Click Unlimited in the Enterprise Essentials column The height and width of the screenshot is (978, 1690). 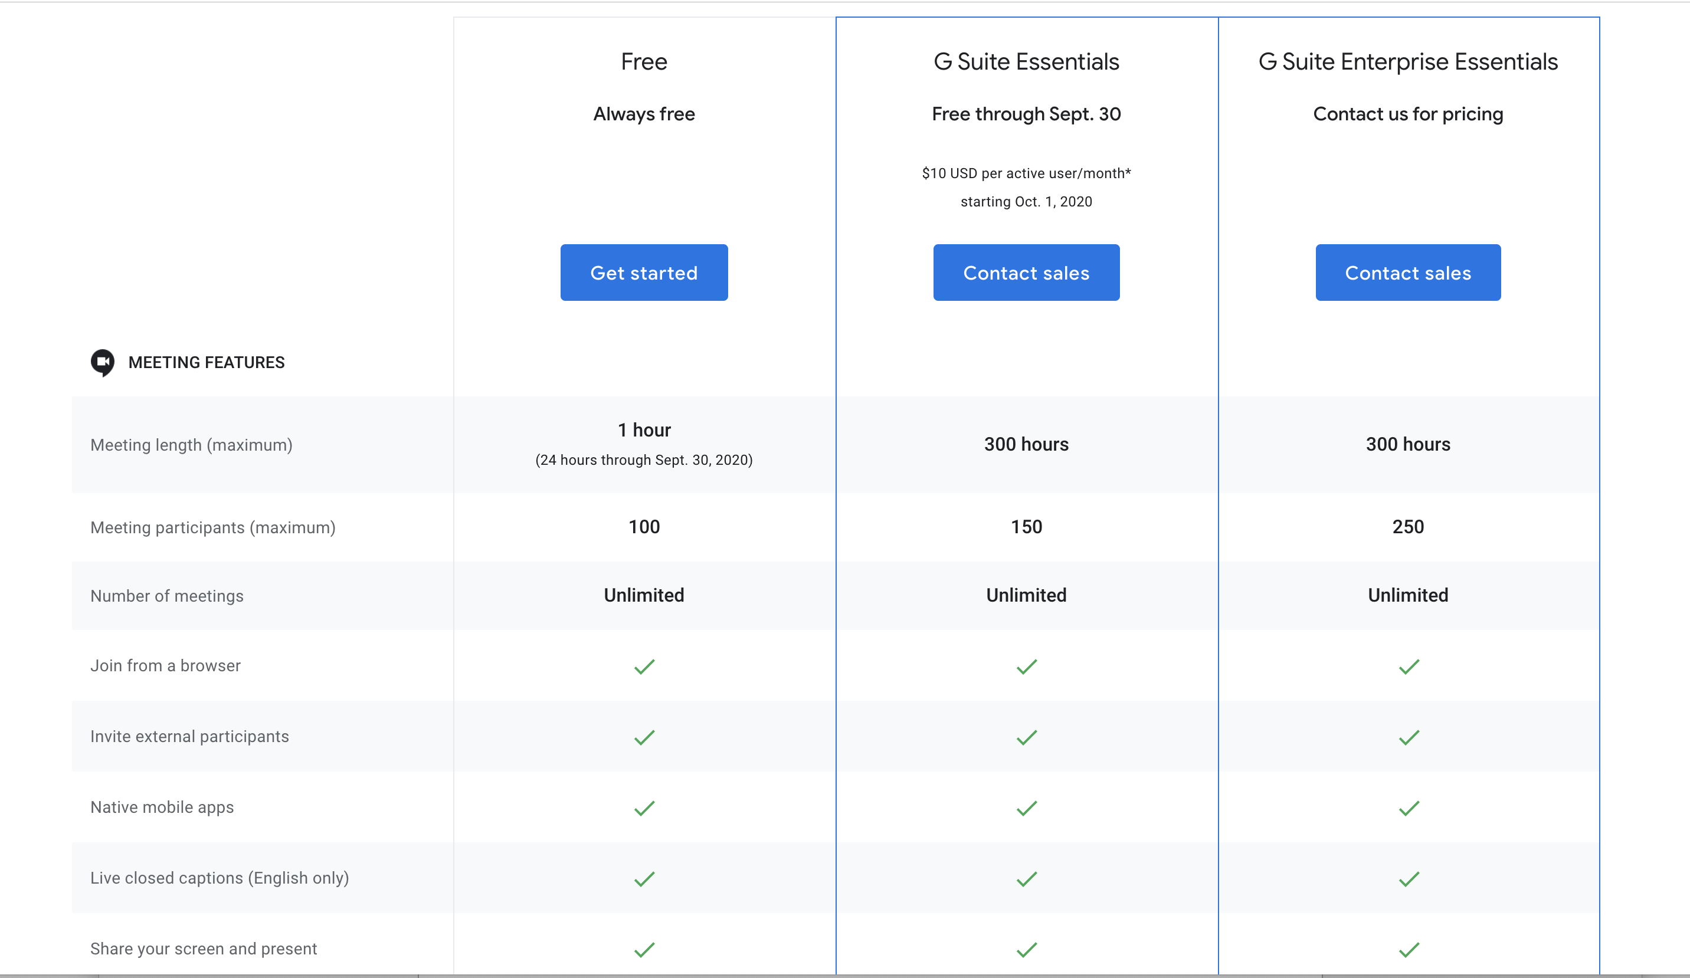[1408, 595]
